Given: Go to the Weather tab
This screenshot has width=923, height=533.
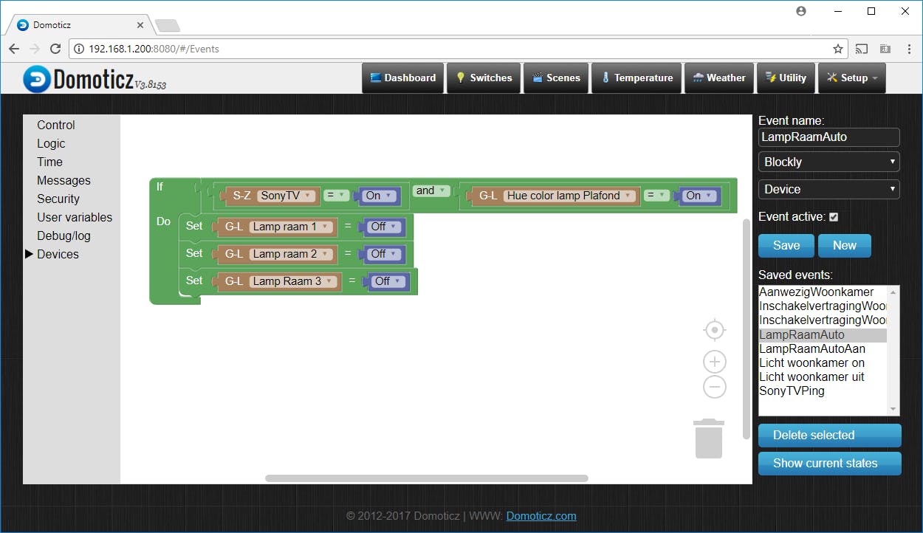Looking at the screenshot, I should (719, 78).
